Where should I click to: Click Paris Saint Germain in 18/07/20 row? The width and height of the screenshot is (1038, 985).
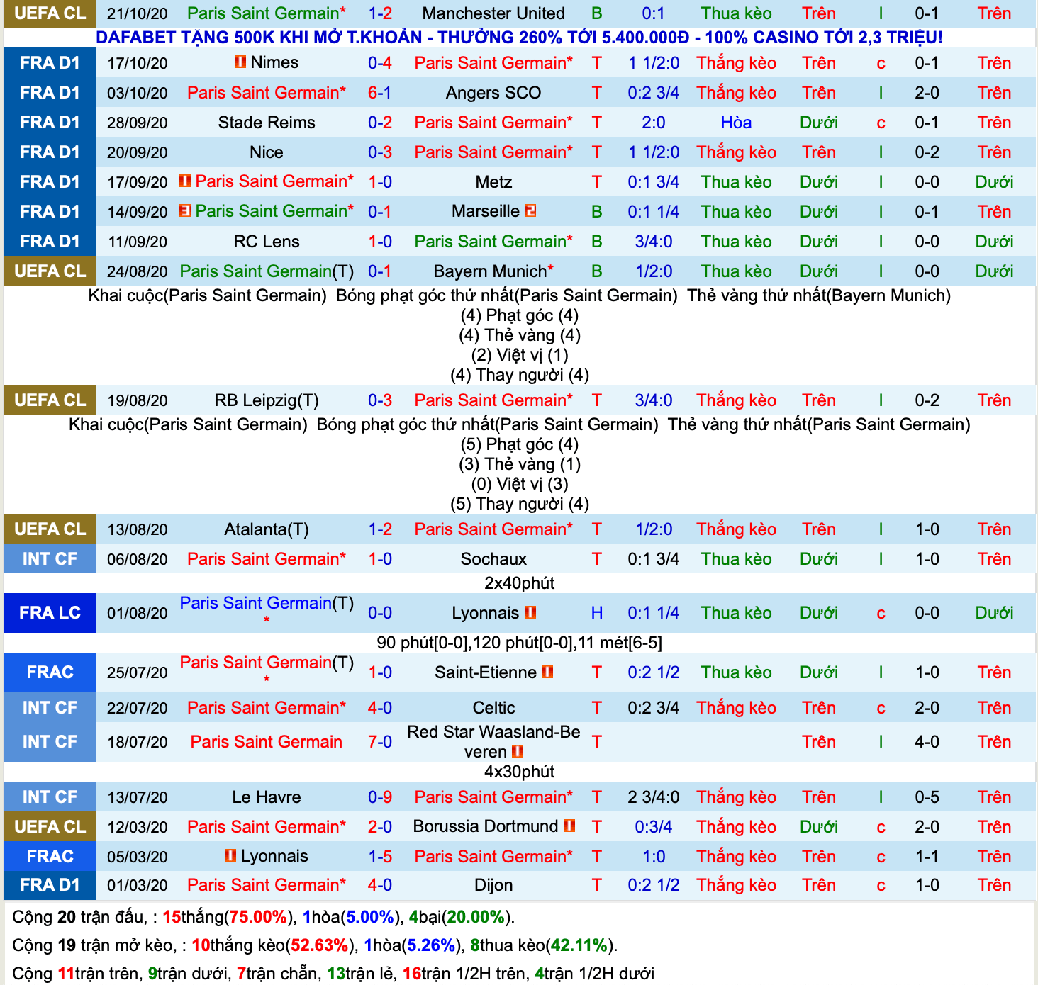pos(267,742)
